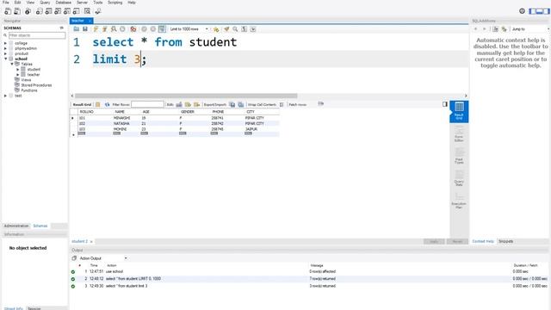Expand the test schema

tap(5, 96)
